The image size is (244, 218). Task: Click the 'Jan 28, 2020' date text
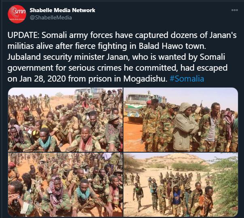point(42,79)
